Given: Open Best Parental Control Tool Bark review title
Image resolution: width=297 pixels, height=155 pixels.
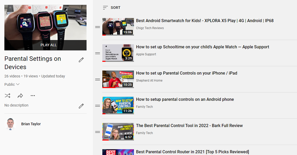Looking at the screenshot, I should pyautogui.click(x=189, y=125).
